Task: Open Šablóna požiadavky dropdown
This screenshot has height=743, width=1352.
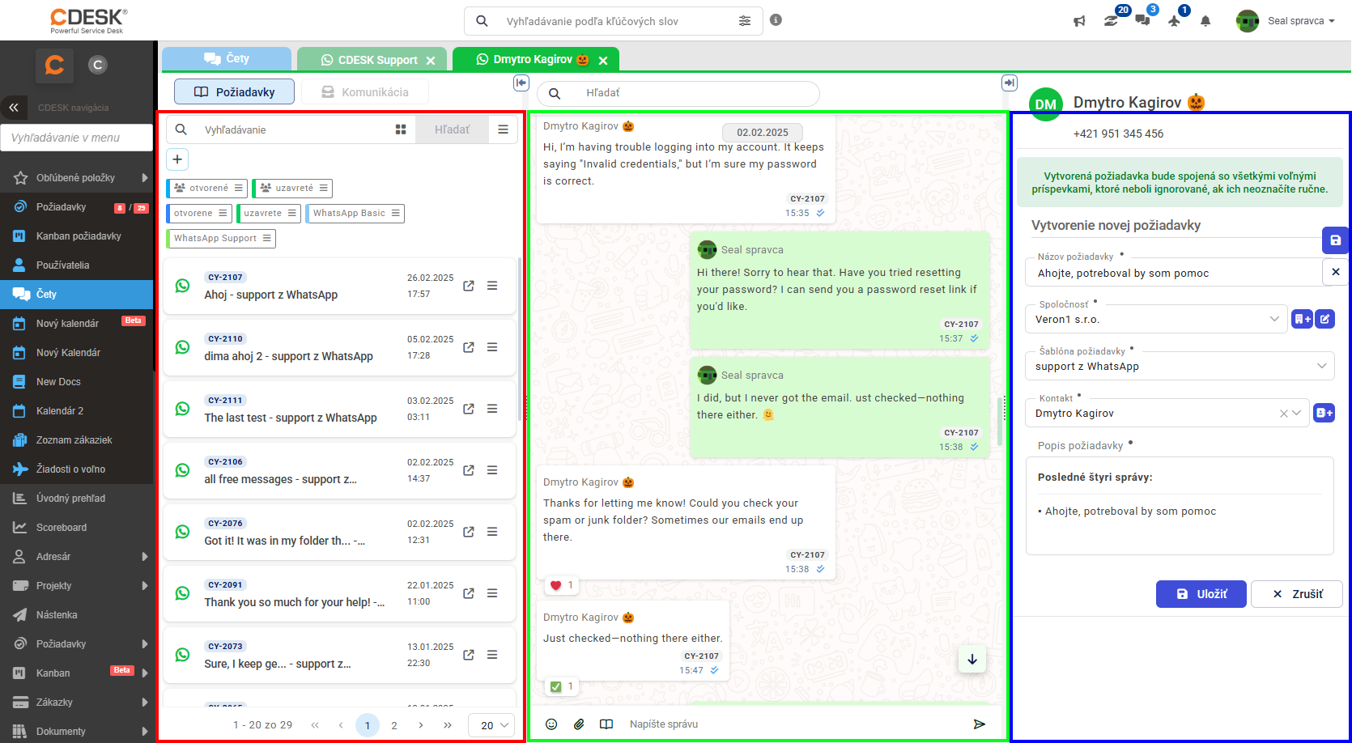Action: pos(1321,366)
